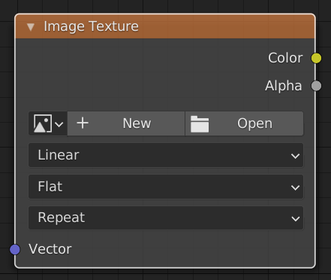
Task: Click the chevron on the Repeat field
Action: coord(296,219)
